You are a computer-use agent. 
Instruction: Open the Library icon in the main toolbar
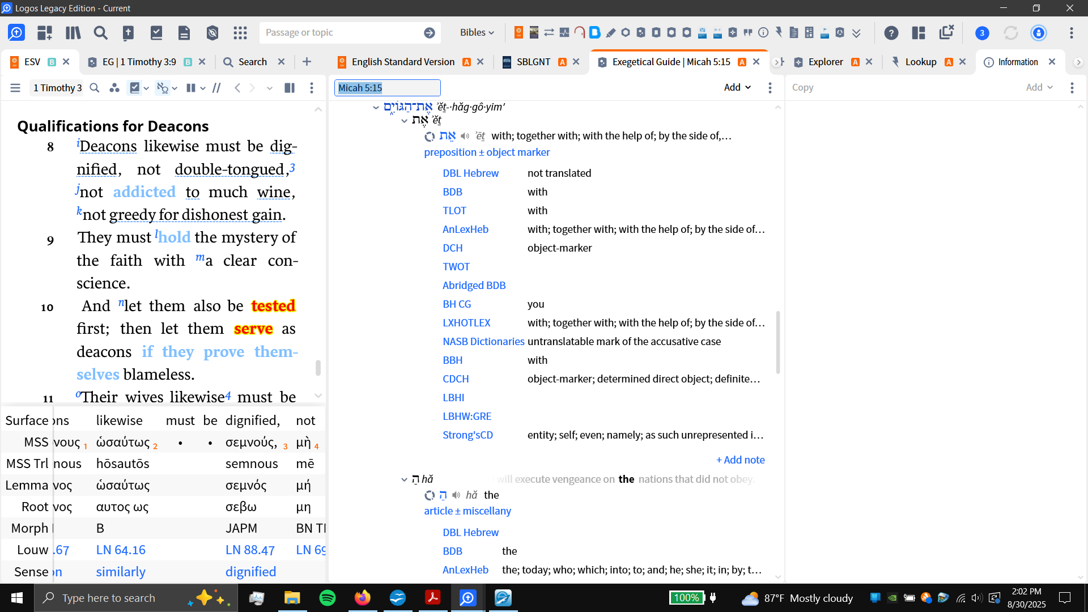click(x=73, y=33)
